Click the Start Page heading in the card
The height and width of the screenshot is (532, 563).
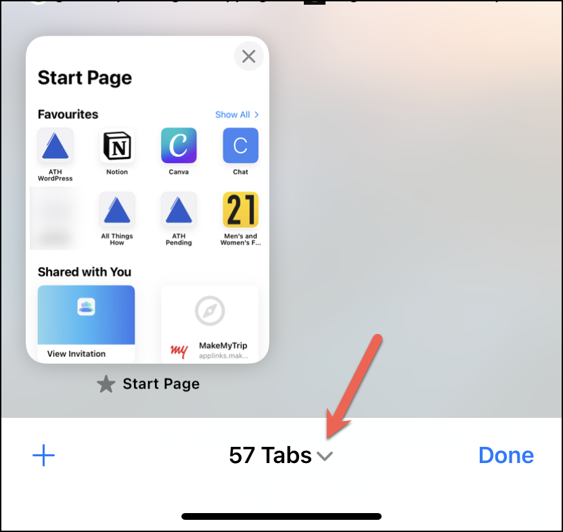tap(85, 78)
